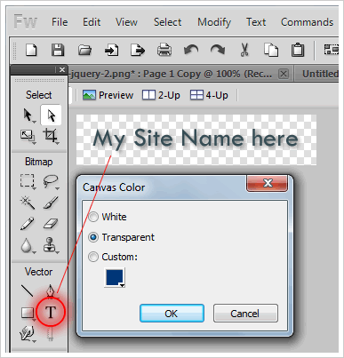Select the Pen tool
344x358 pixels.
[51, 290]
